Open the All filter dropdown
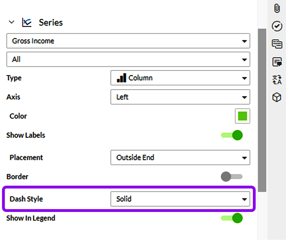This screenshot has width=286, height=240. (128, 59)
